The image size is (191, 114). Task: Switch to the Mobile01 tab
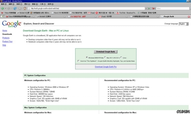click(51, 17)
